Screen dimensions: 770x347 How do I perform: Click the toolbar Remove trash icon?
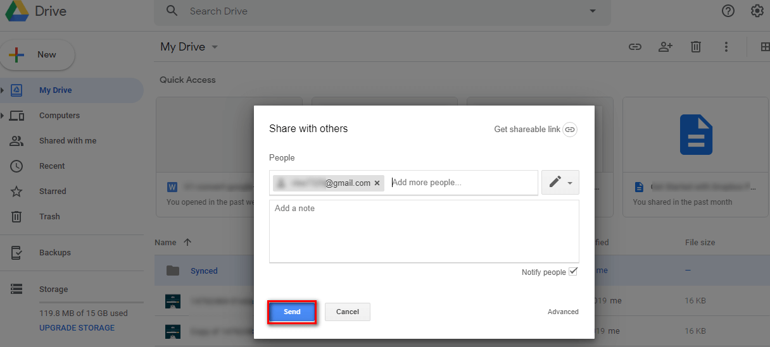click(696, 47)
